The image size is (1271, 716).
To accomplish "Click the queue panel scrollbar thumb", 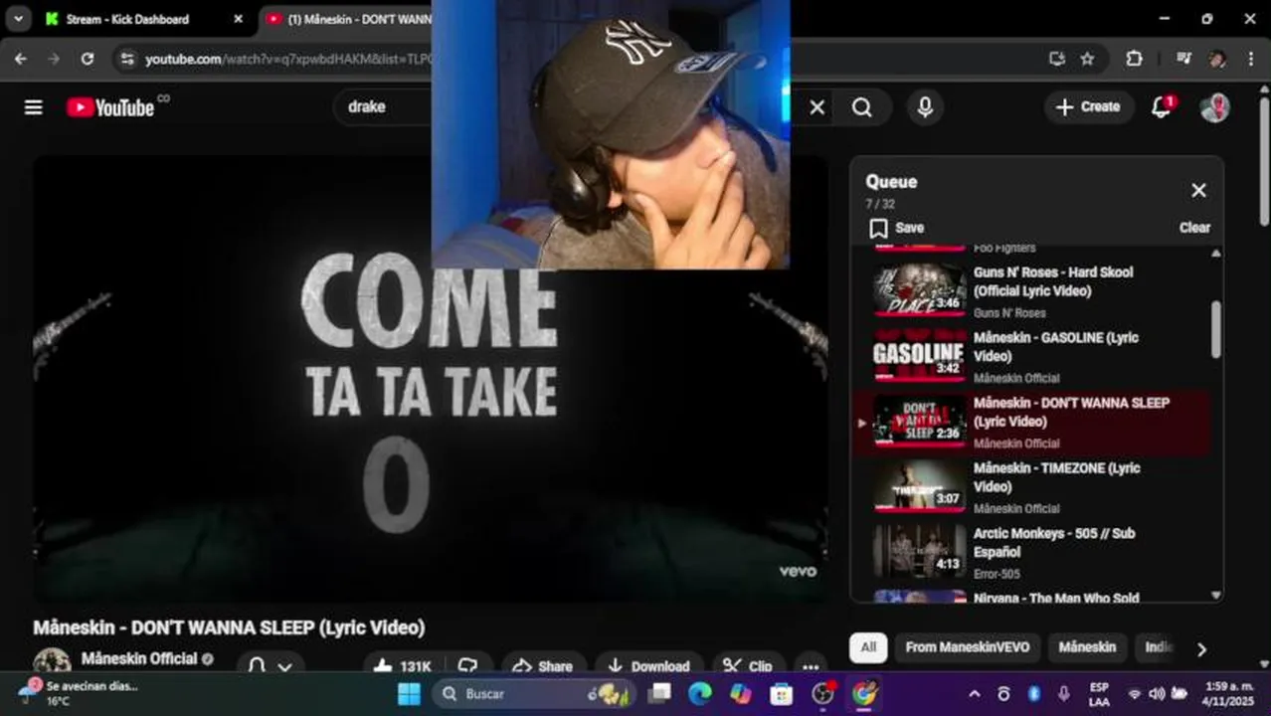I will [x=1215, y=330].
